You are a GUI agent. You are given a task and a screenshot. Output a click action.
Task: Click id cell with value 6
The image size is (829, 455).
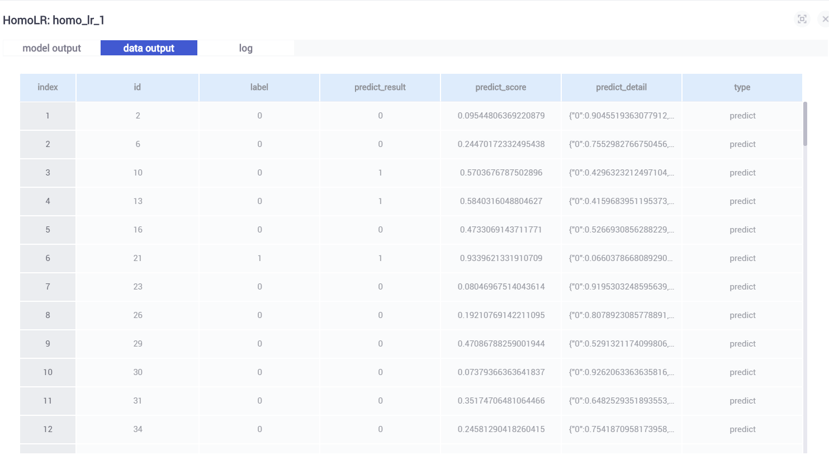pos(138,144)
